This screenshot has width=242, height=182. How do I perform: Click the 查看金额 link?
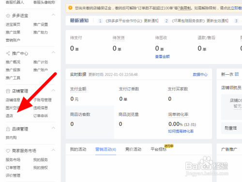[162, 57]
